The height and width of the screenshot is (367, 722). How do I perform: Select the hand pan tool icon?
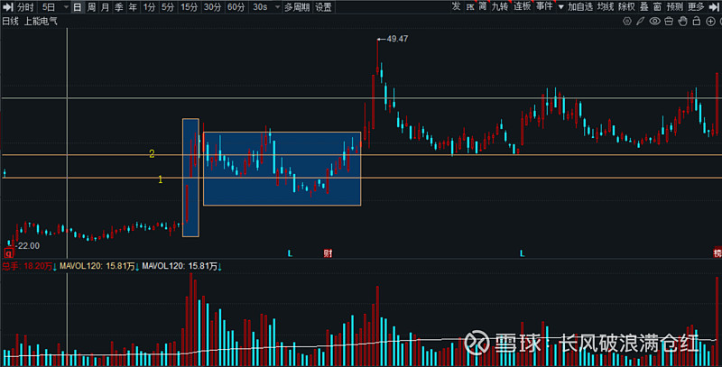(x=682, y=21)
